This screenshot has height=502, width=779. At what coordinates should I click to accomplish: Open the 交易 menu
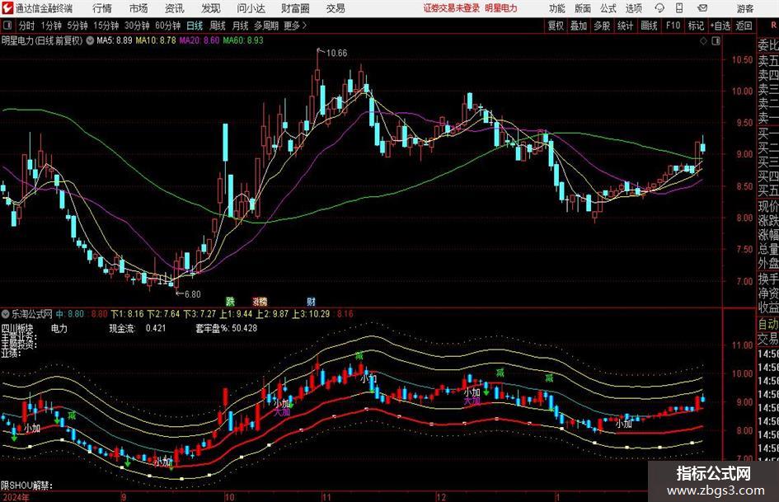point(336,8)
